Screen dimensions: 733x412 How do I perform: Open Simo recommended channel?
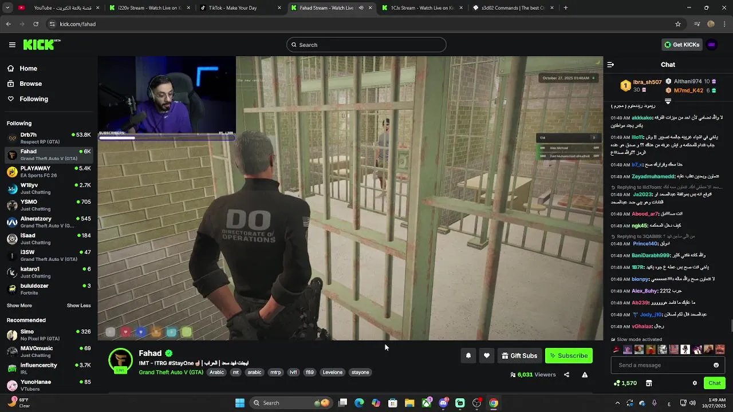(x=49, y=335)
